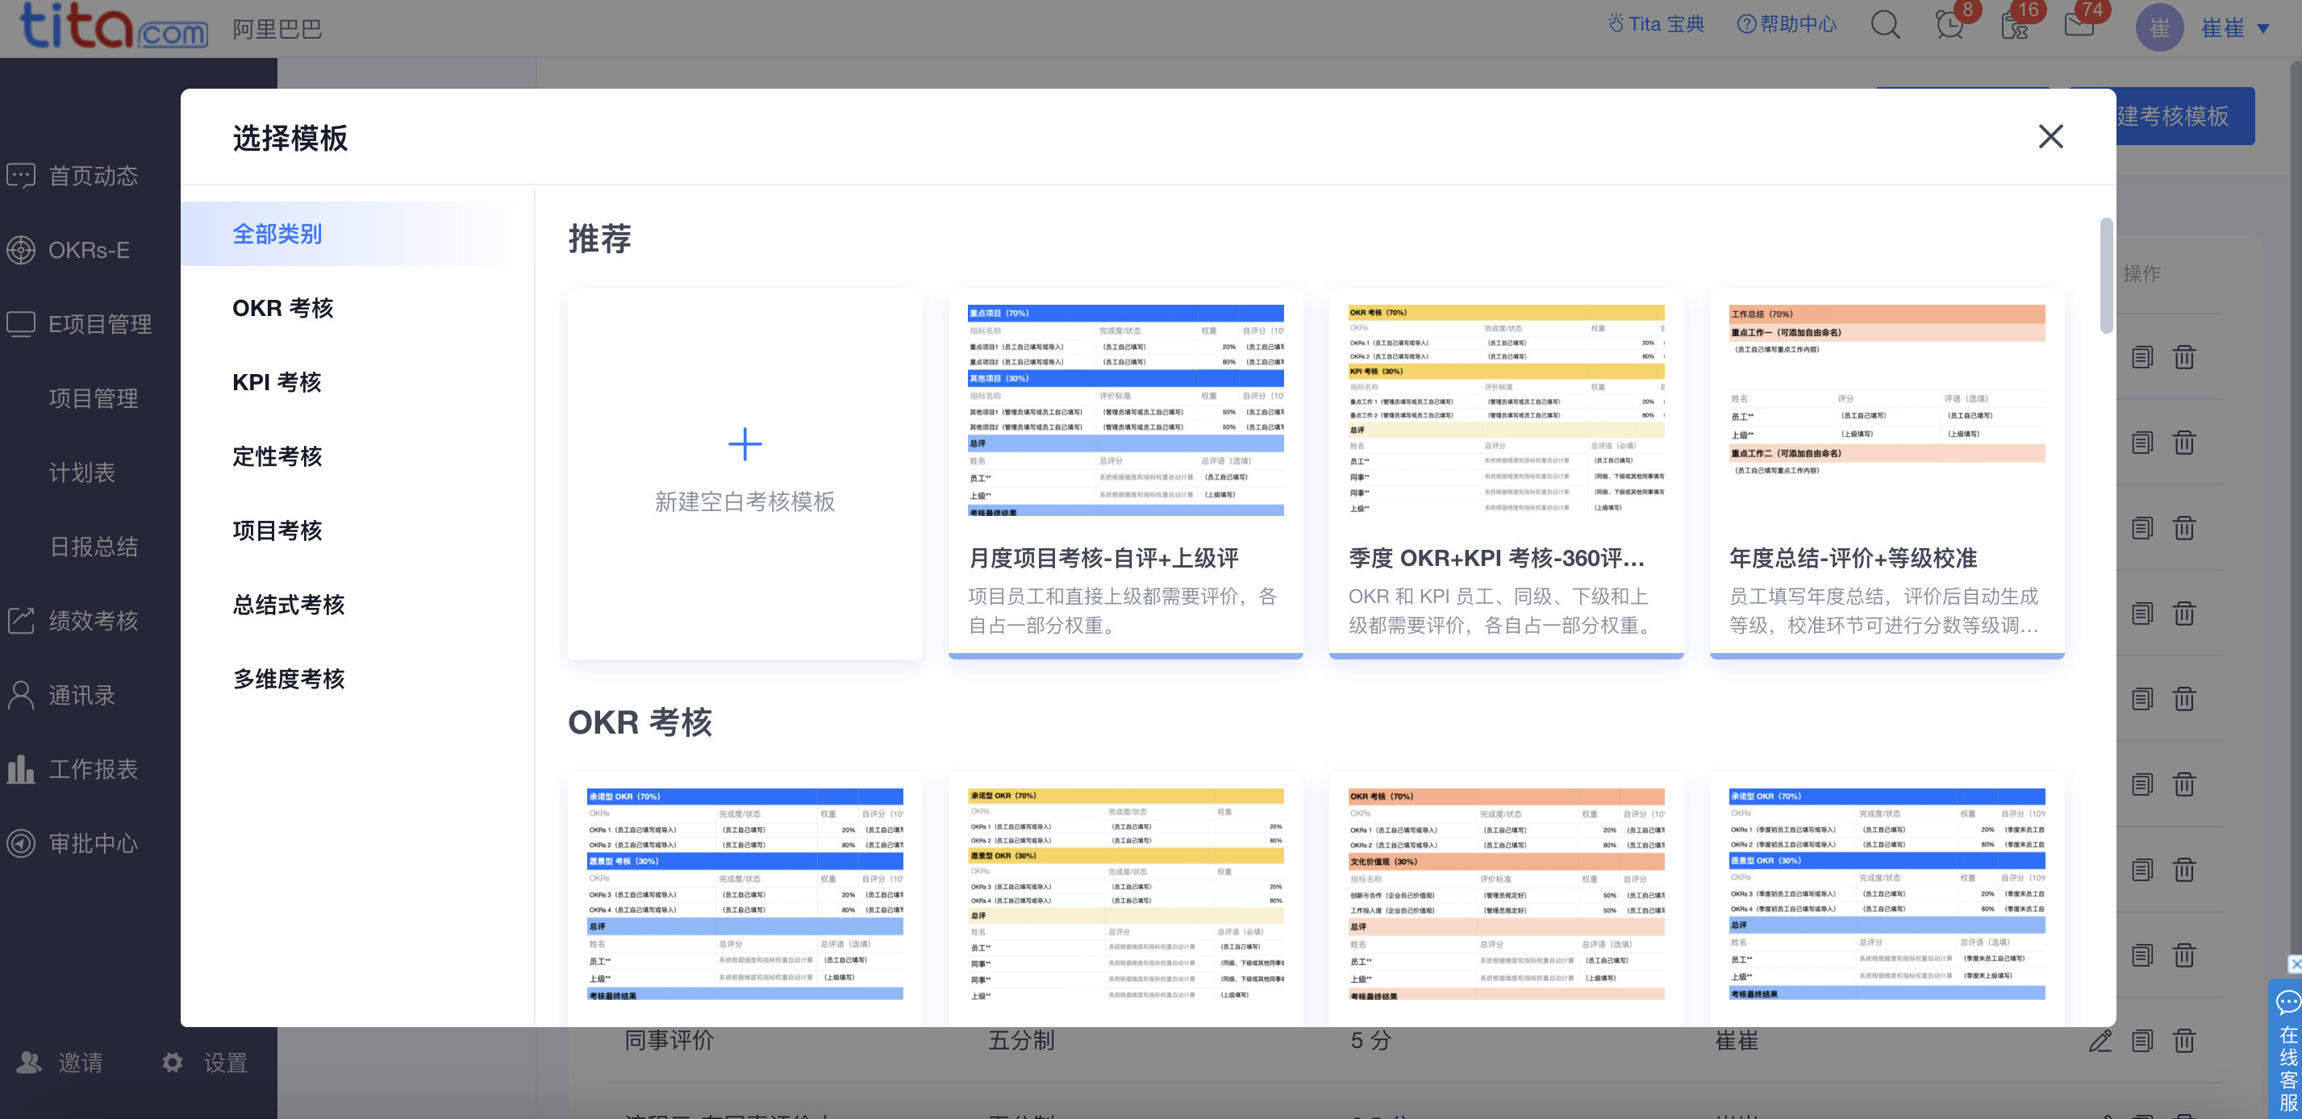Choose the yellow 承诺型 OKR template
This screenshot has width=2302, height=1119.
pyautogui.click(x=1125, y=894)
